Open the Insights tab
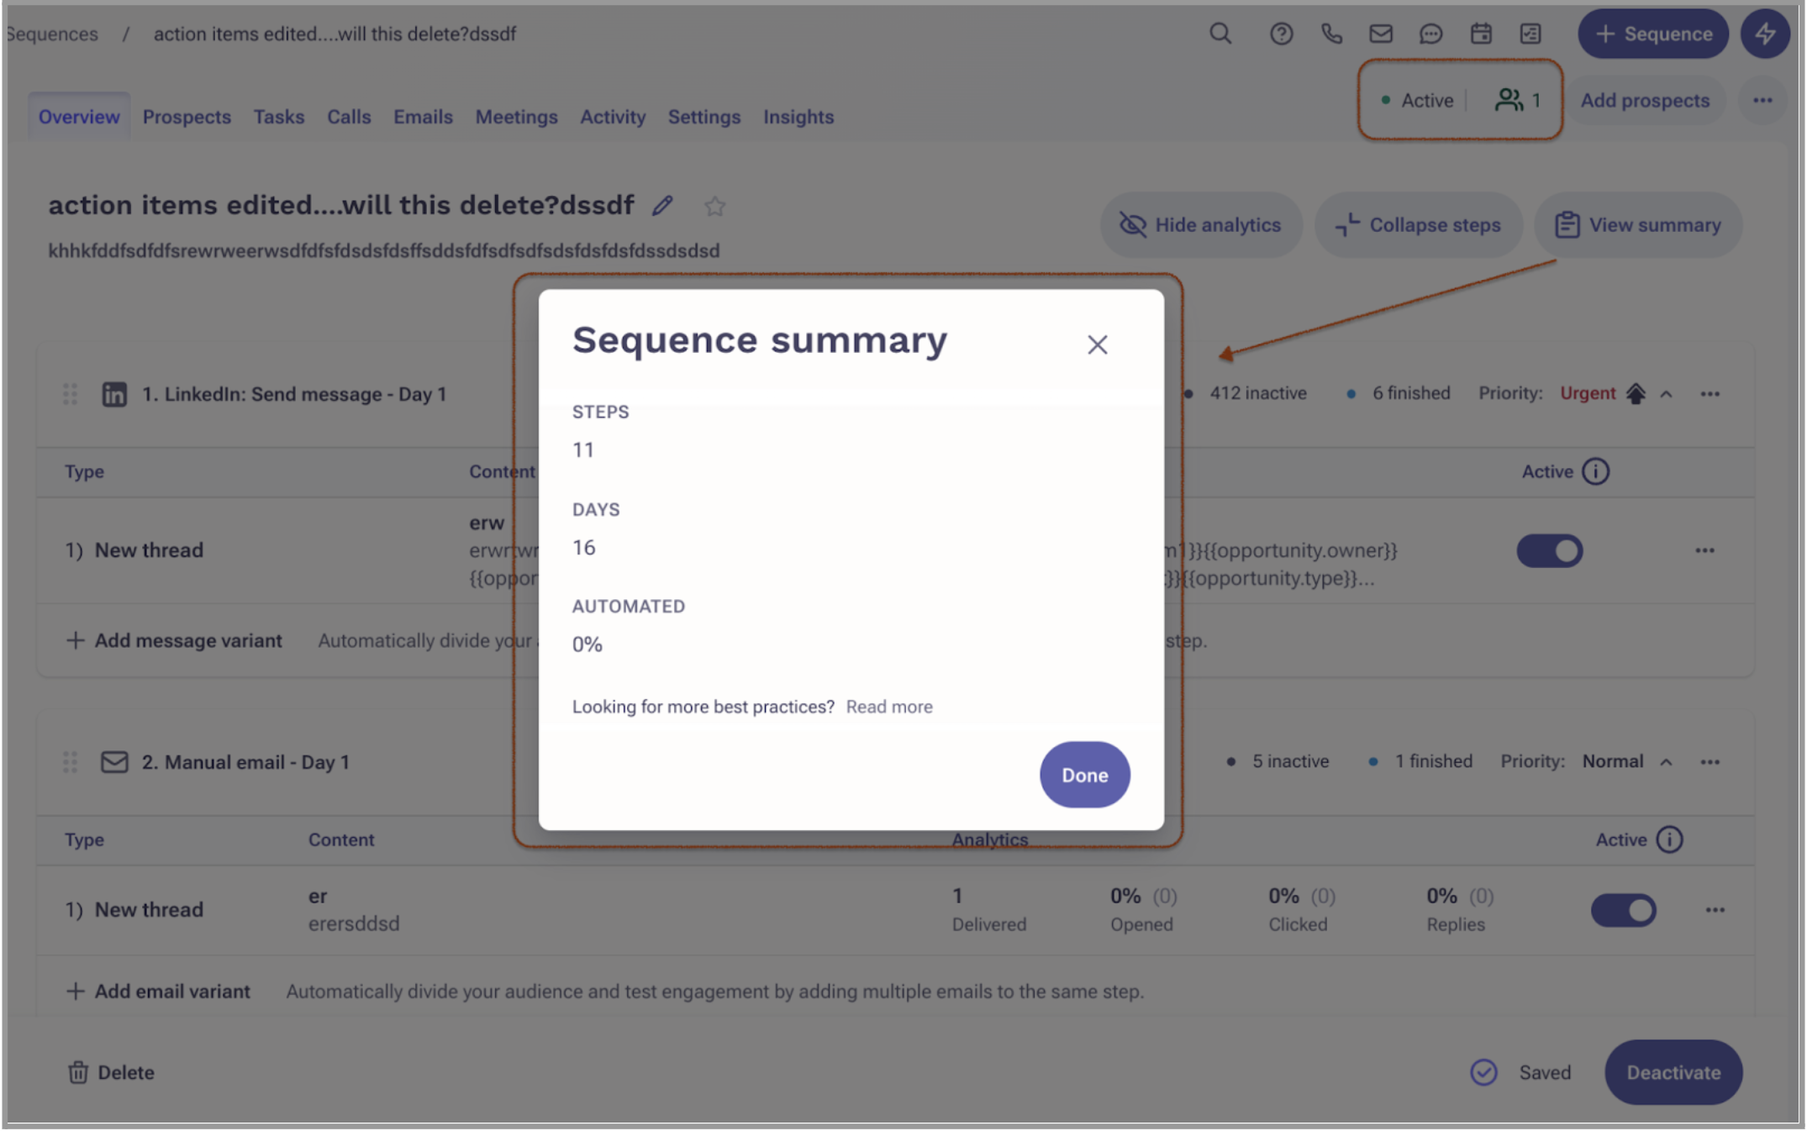This screenshot has width=1807, height=1131. pyautogui.click(x=798, y=117)
